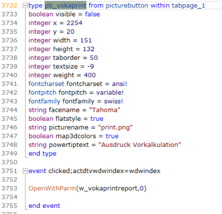Place cursor on empty line 3750
222x214 pixels.
(x=113, y=162)
